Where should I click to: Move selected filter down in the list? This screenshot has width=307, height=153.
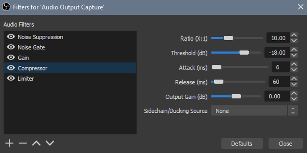tap(50, 143)
